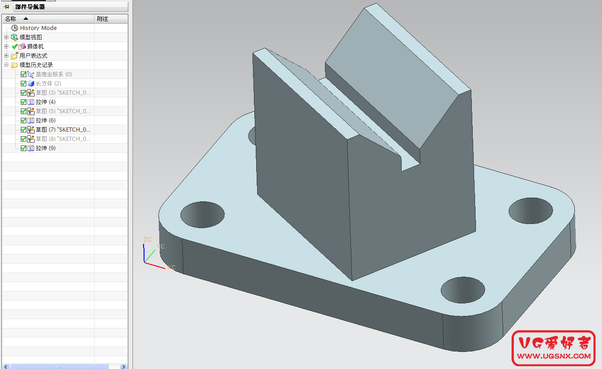
Task: Click the 拉伸 (9) extrude icon
Action: point(31,148)
